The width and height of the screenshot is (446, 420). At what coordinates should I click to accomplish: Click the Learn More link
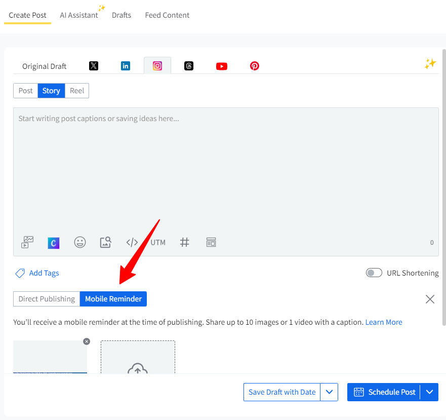tap(384, 322)
